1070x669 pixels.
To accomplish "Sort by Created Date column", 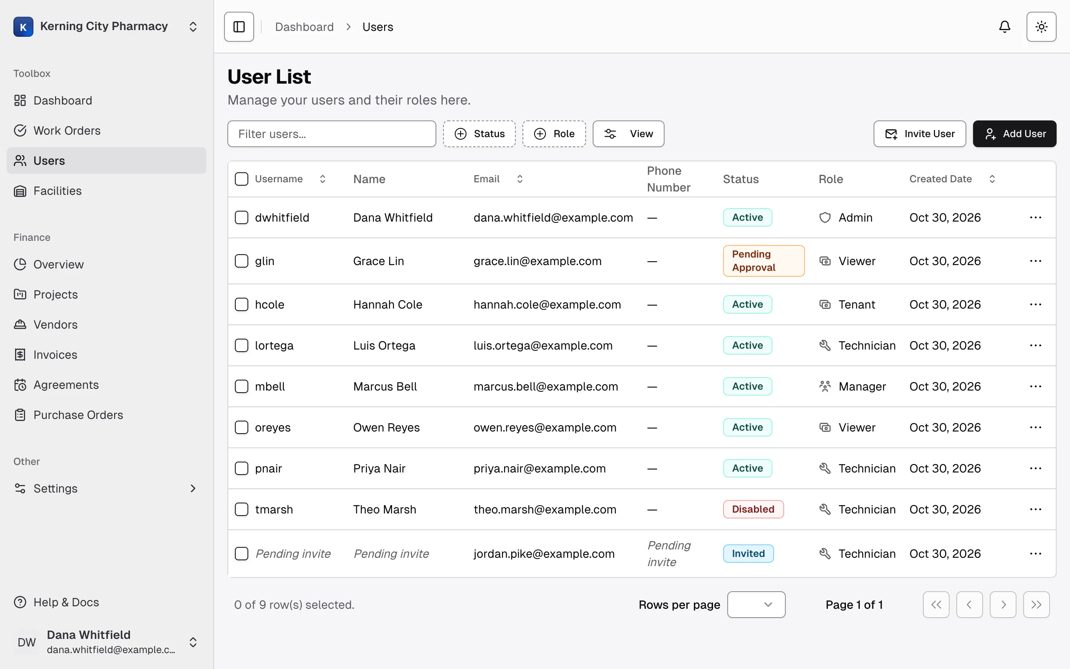I will pos(953,179).
